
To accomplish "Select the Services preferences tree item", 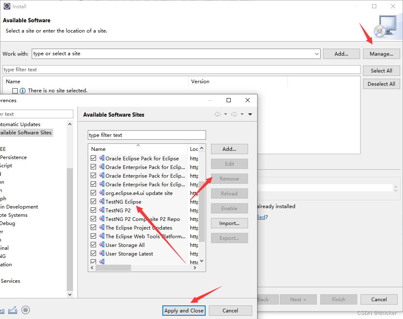I will tap(10, 281).
